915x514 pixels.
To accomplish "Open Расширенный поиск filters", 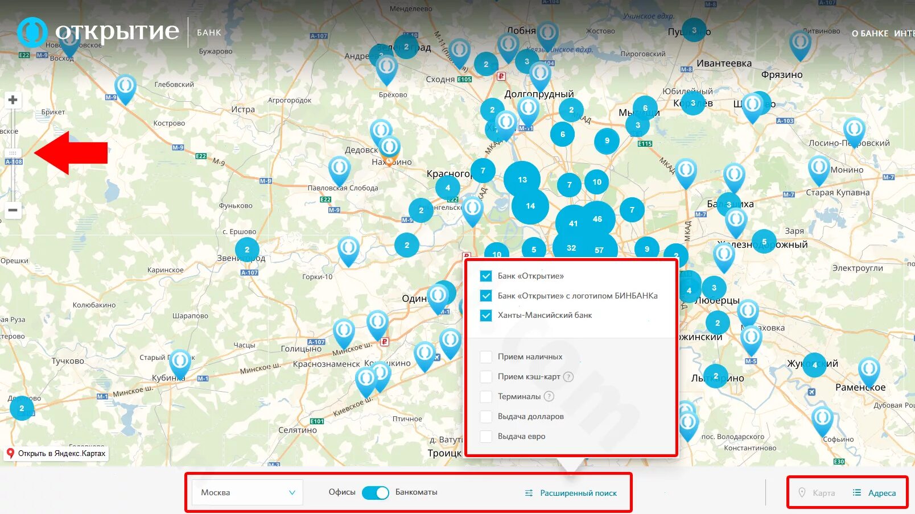I will click(x=578, y=493).
